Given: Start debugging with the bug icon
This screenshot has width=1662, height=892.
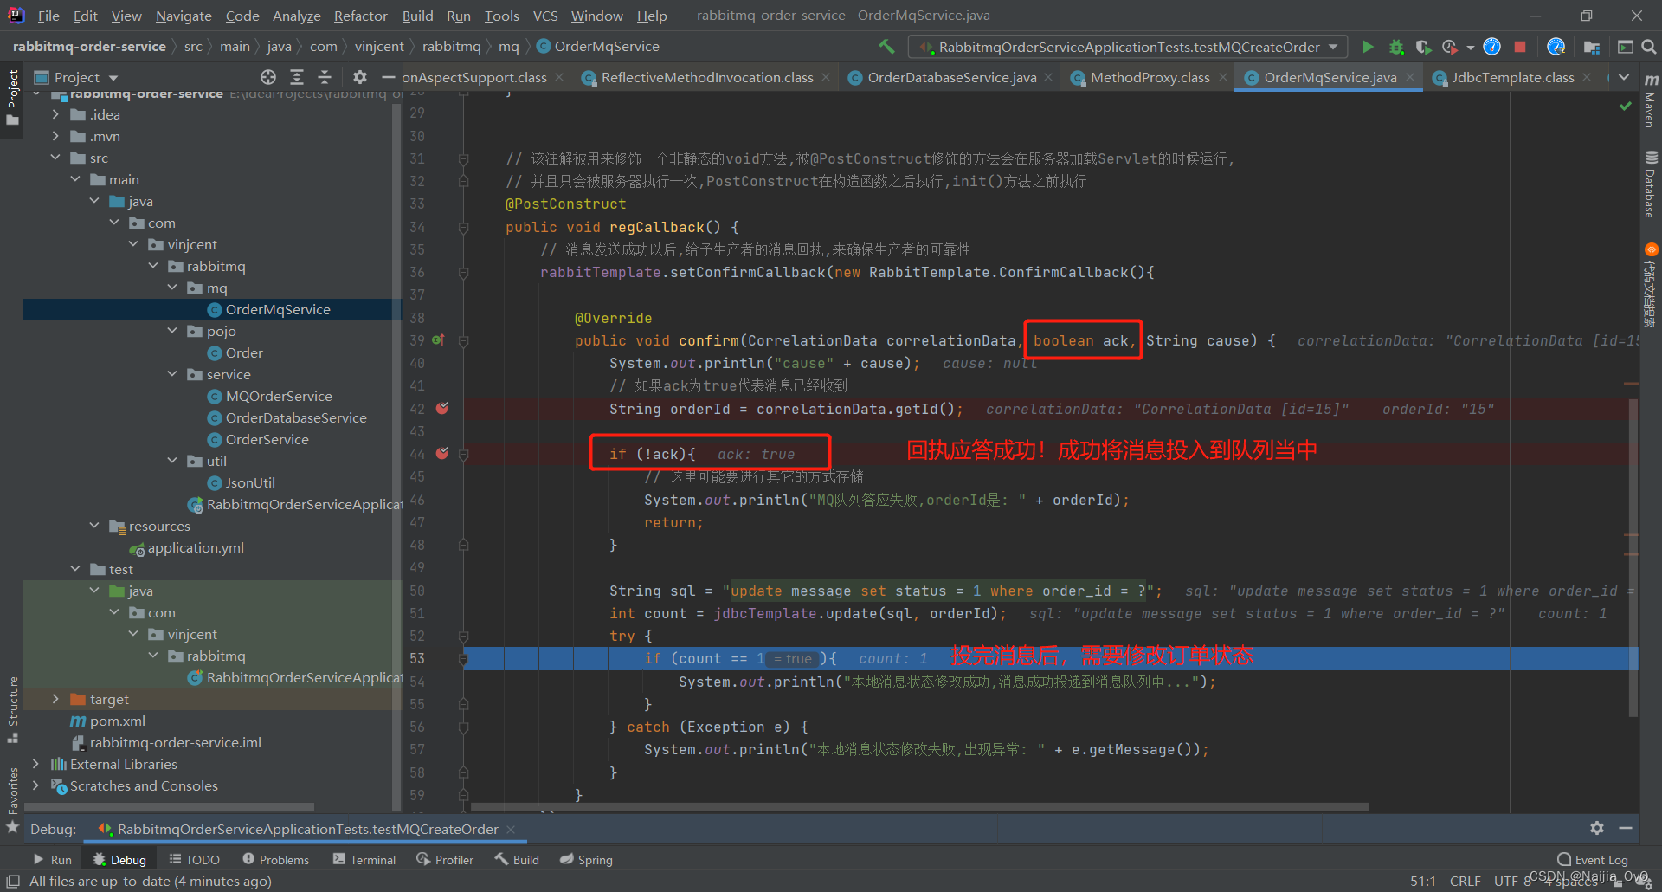Looking at the screenshot, I should (x=1395, y=47).
